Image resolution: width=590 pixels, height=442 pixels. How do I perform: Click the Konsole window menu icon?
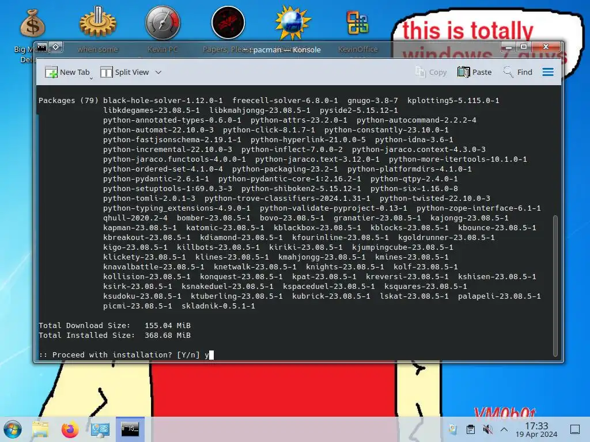coord(41,47)
